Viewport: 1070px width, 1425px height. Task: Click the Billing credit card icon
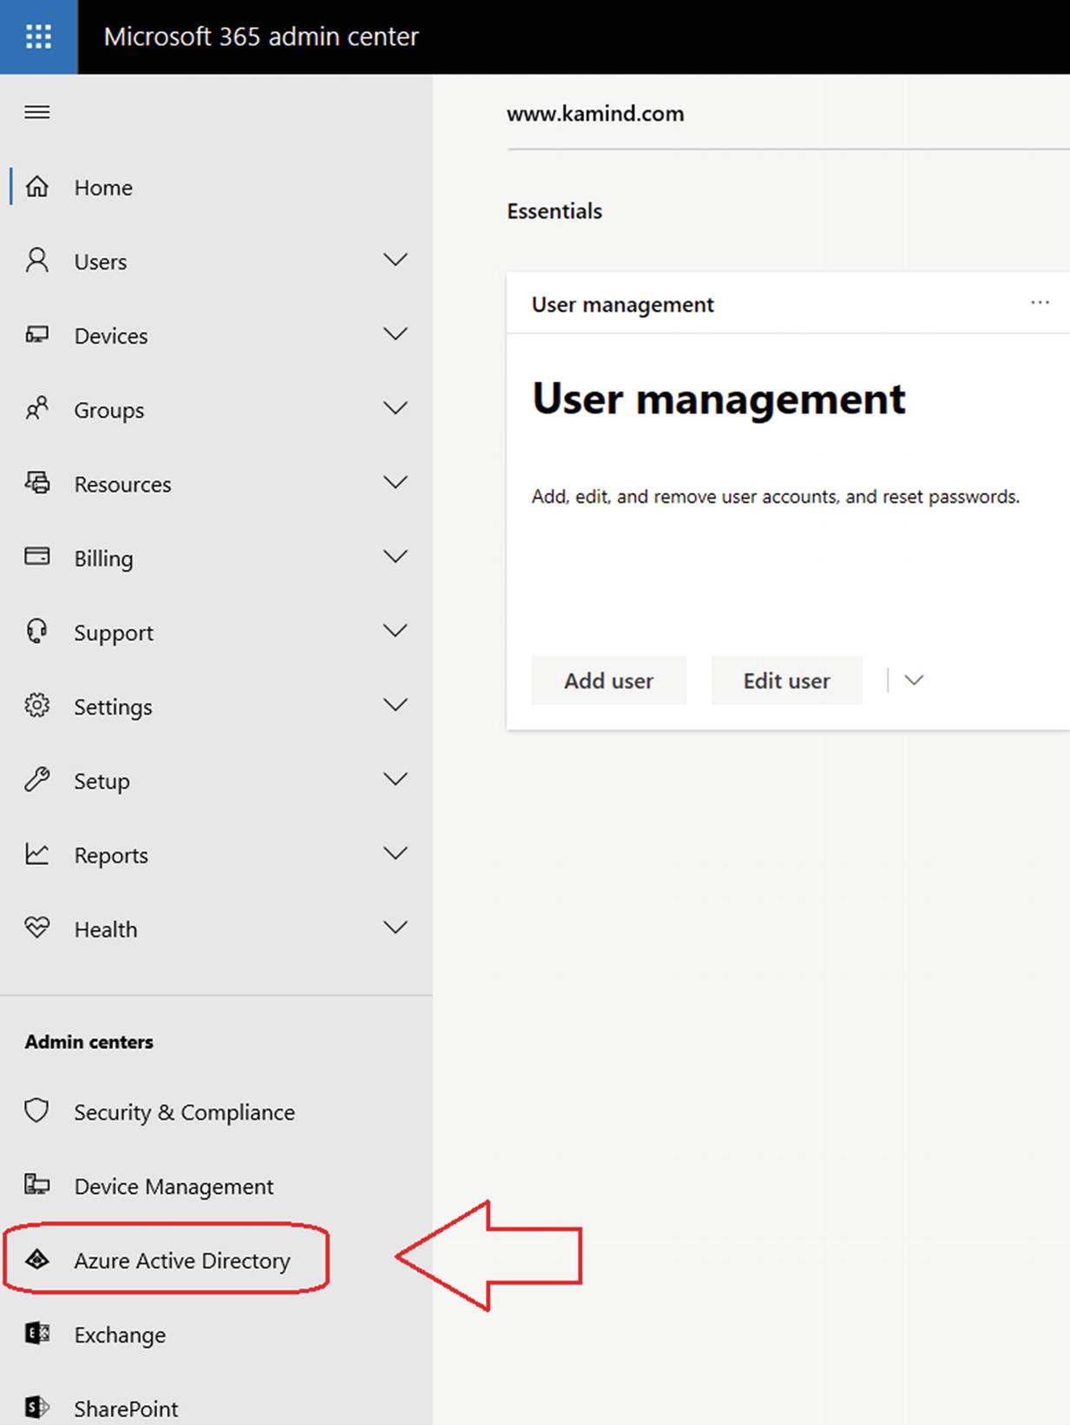37,557
